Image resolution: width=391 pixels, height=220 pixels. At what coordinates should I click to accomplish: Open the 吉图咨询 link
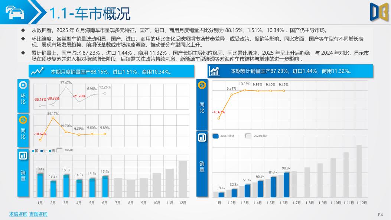pyautogui.click(x=38, y=214)
